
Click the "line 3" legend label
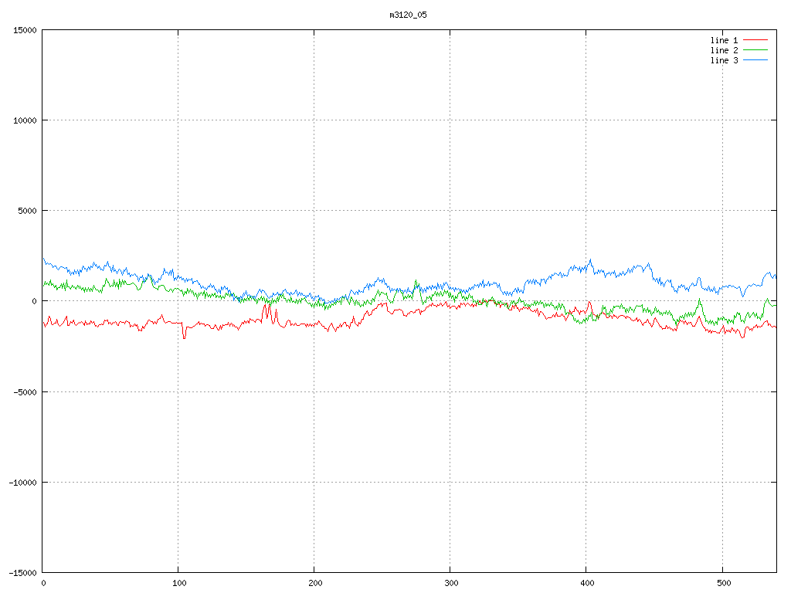[724, 59]
